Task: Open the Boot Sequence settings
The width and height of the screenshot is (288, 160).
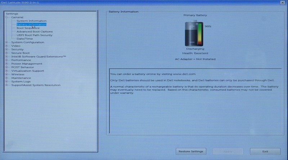Action: point(28,28)
